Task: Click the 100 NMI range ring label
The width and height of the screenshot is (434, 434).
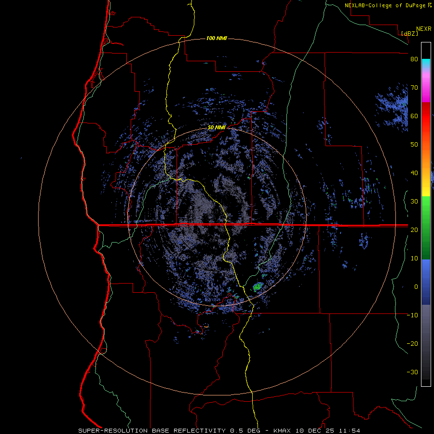Action: tap(217, 38)
